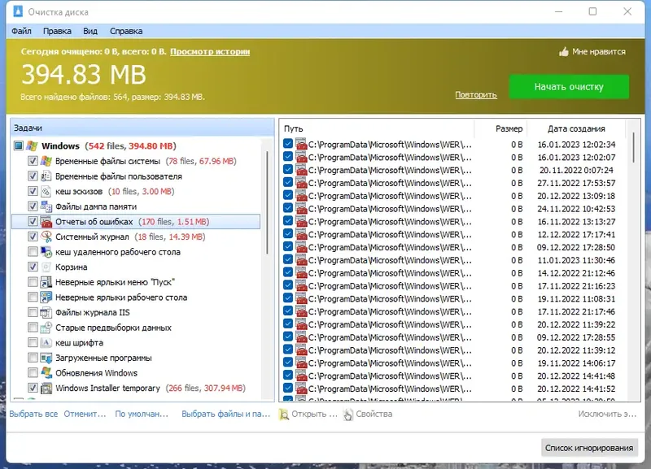The image size is (651, 469).
Task: Click the Кеш эскизов icon
Action: click(x=46, y=191)
